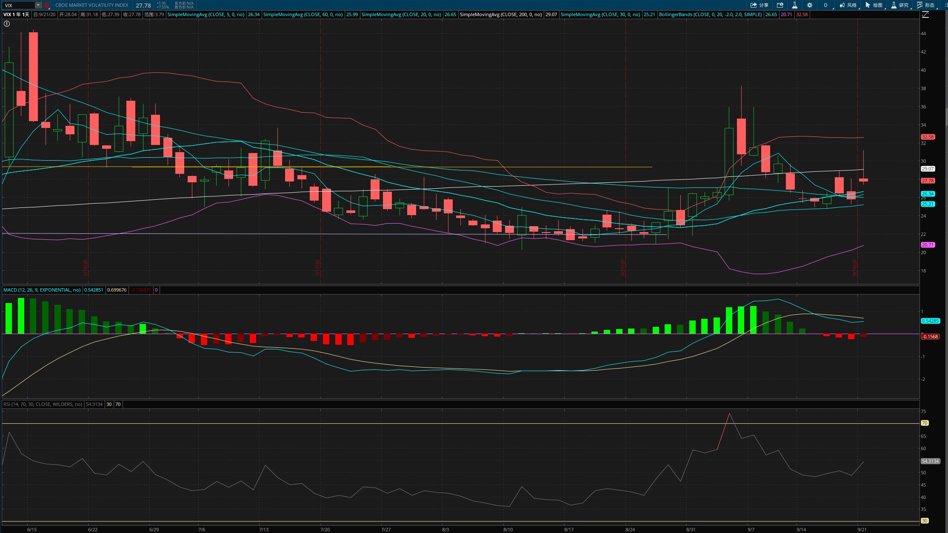Click the flask edit studies icon
Viewport: 948px width, 533px height.
tap(794, 5)
